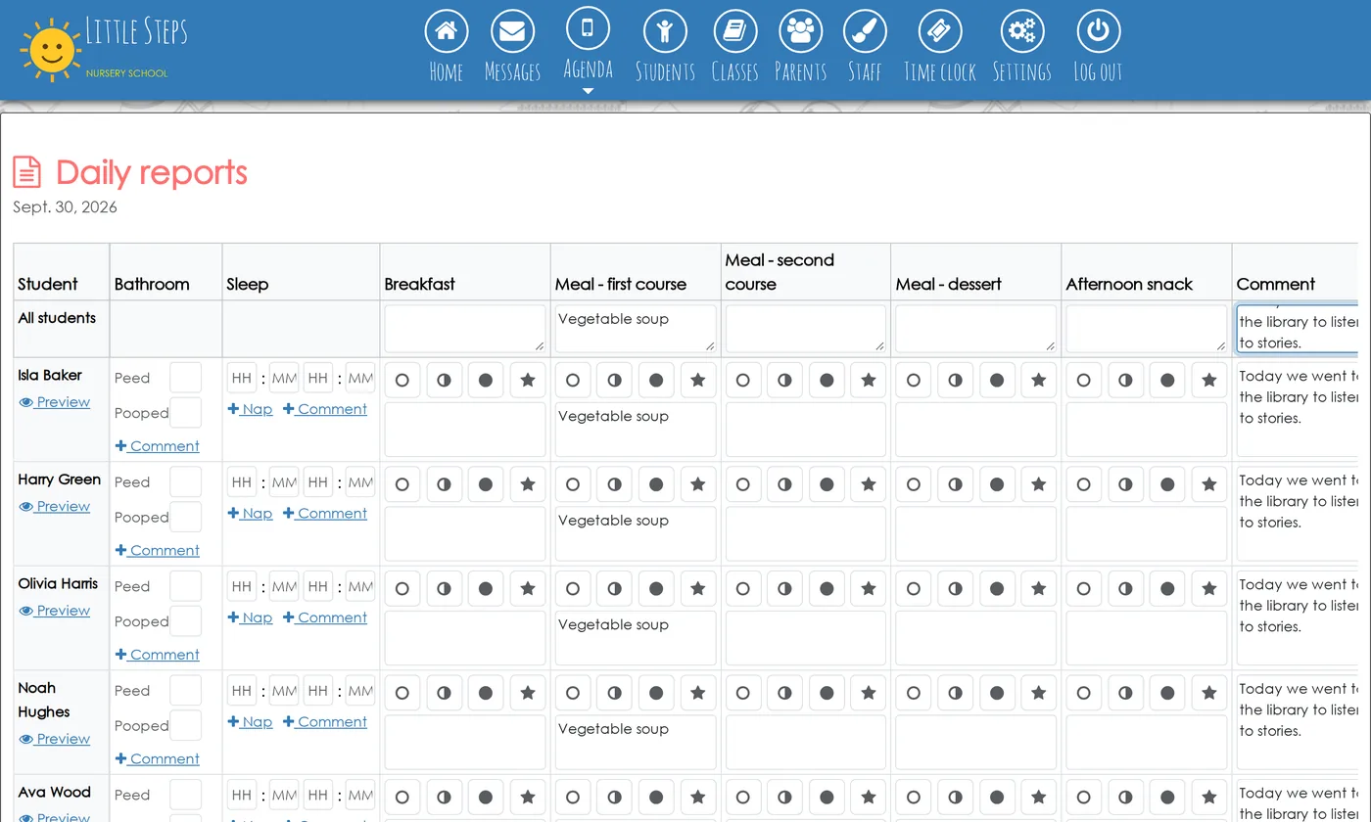
Task: Focus All students first course text area
Action: coord(636,329)
